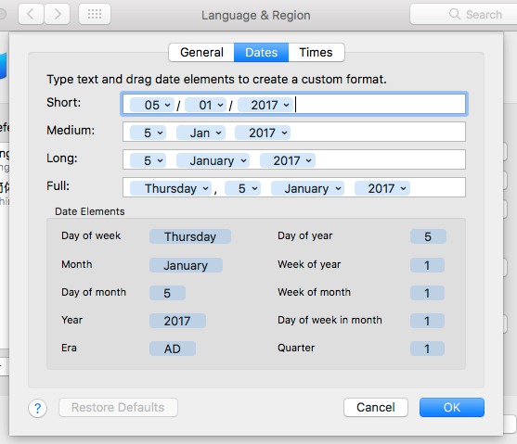The width and height of the screenshot is (517, 444).
Task: Switch to the General tab
Action: pyautogui.click(x=201, y=52)
